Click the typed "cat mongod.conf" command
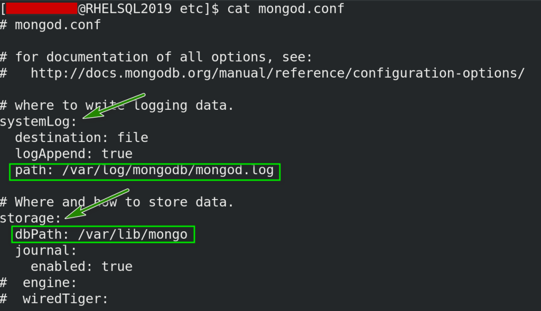Viewport: 541px width, 311px height. [x=285, y=8]
